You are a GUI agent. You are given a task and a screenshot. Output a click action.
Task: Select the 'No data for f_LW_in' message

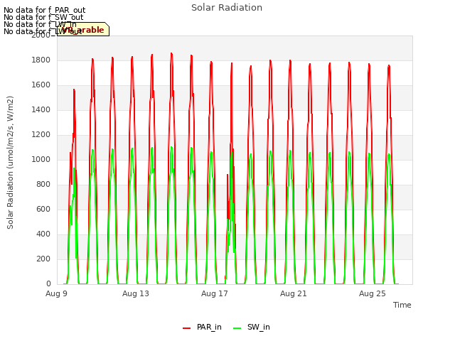[40, 24]
